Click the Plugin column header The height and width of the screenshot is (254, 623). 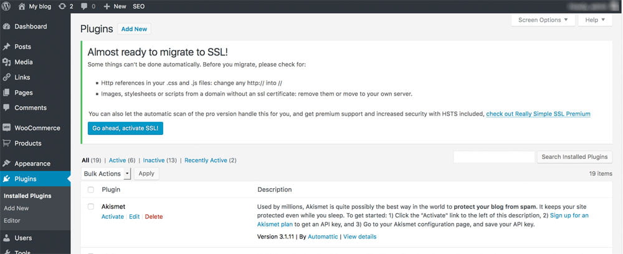(x=111, y=190)
